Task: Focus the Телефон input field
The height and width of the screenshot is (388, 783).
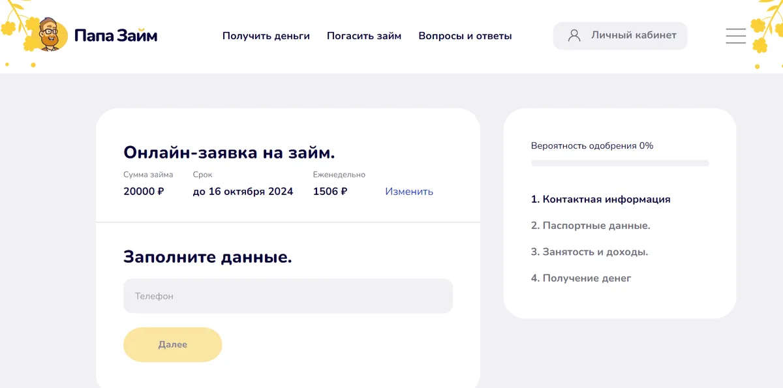Action: point(288,296)
